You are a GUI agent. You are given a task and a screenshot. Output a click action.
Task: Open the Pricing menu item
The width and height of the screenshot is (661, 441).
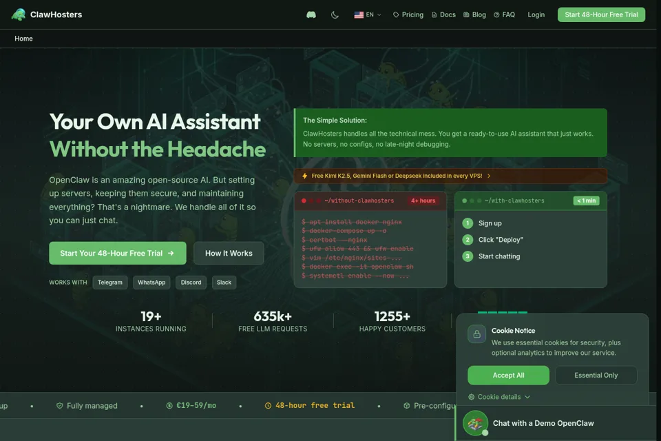(x=408, y=14)
